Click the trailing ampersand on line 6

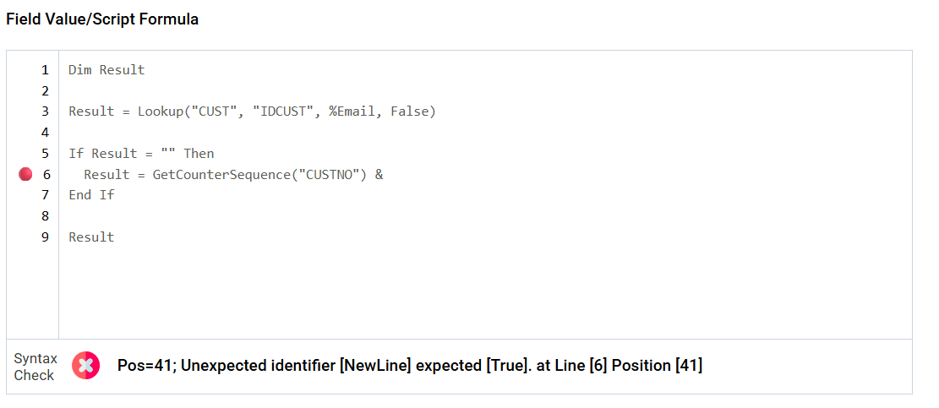click(379, 175)
